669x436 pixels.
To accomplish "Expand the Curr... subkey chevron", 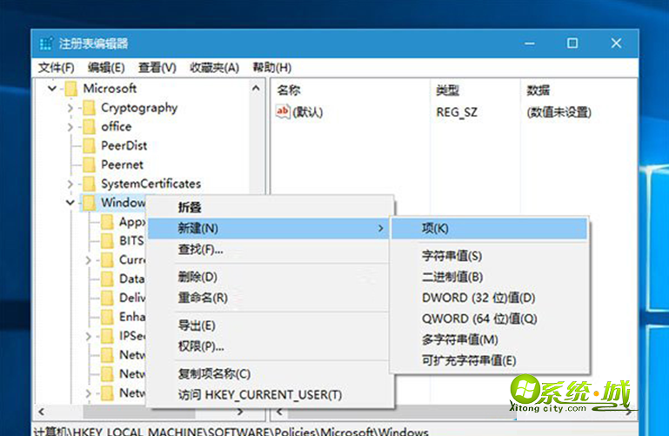I will tap(89, 260).
